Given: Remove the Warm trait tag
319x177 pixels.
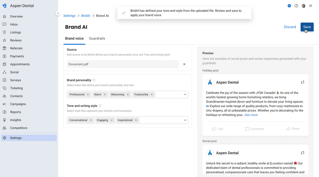Looking at the screenshot, I should [105, 95].
